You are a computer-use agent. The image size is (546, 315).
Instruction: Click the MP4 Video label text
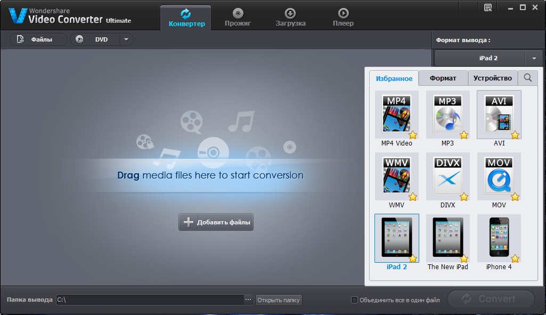(397, 143)
